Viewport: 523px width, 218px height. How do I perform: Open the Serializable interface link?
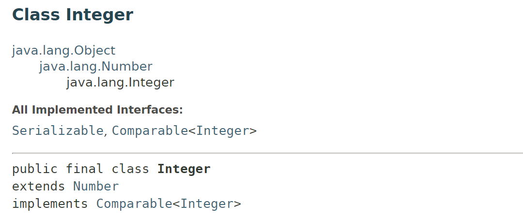point(58,131)
